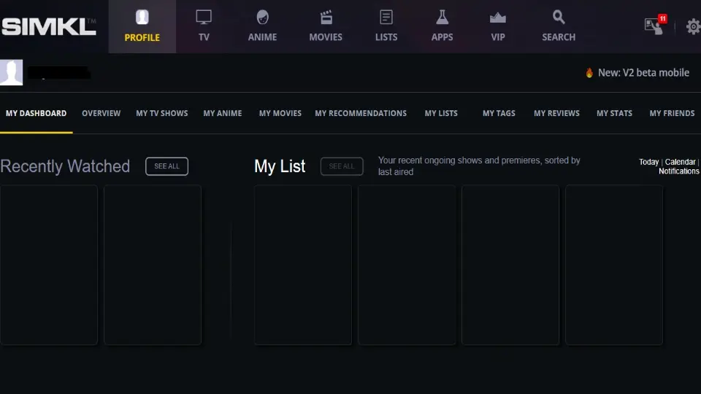Open the Search magnifier icon
Viewport: 701px width, 394px height.
(x=559, y=18)
